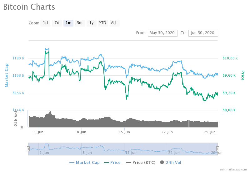The image size is (250, 172).
Task: Click the $156 B market cap axis label
Action: click(x=18, y=93)
